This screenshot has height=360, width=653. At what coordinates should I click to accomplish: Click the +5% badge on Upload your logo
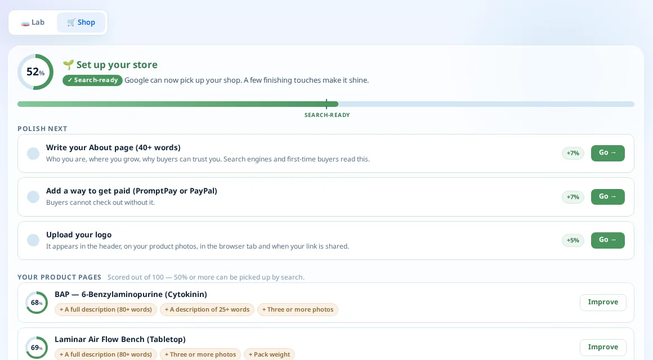[573, 240]
